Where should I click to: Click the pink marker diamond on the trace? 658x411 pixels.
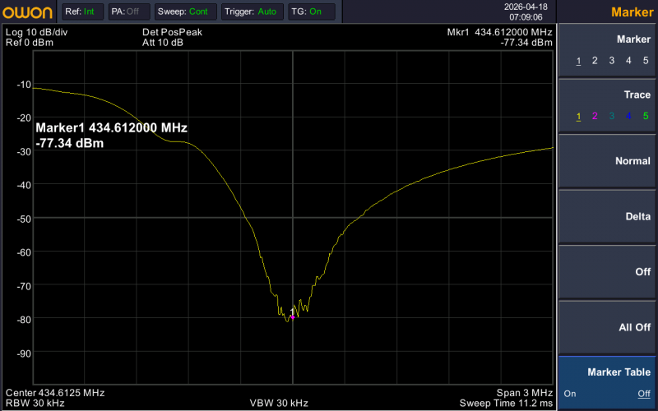(292, 316)
